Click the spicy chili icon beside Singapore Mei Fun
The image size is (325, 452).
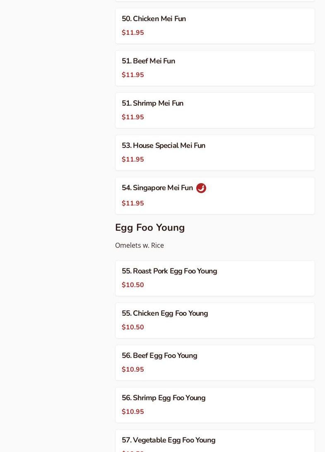pyautogui.click(x=201, y=188)
